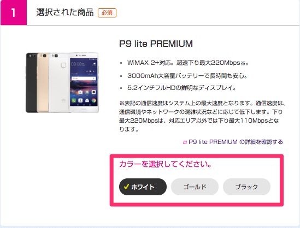300x228 pixels.
Task: Click the P9 lite PREMIUM product title
Action: 156,44
